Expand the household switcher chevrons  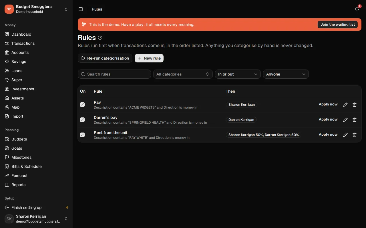pos(66,9)
